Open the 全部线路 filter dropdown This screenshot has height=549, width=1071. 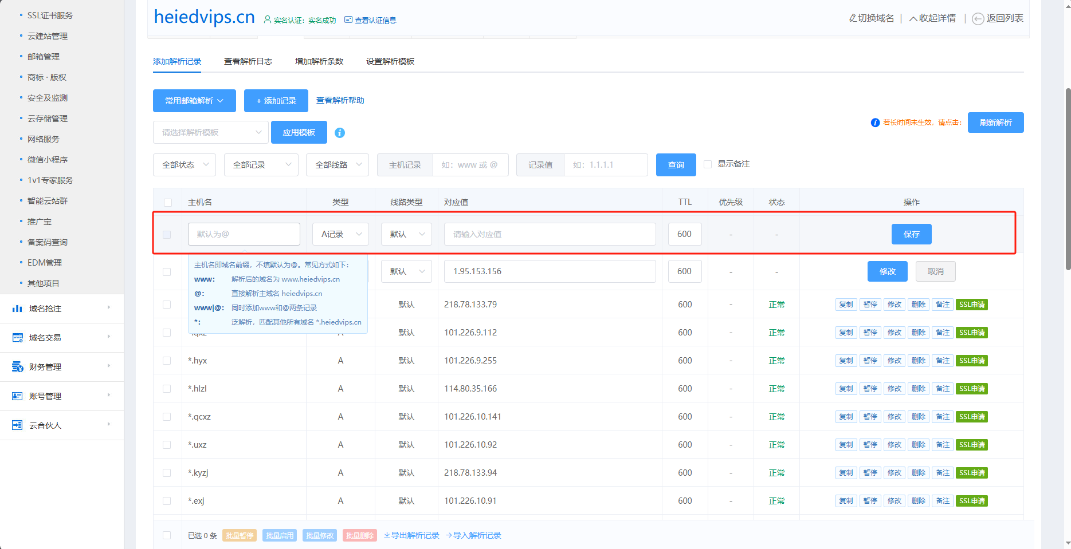tap(338, 165)
